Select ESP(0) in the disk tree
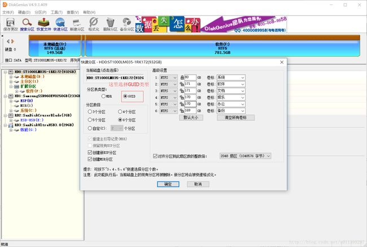The image size is (367, 247). click(x=27, y=101)
